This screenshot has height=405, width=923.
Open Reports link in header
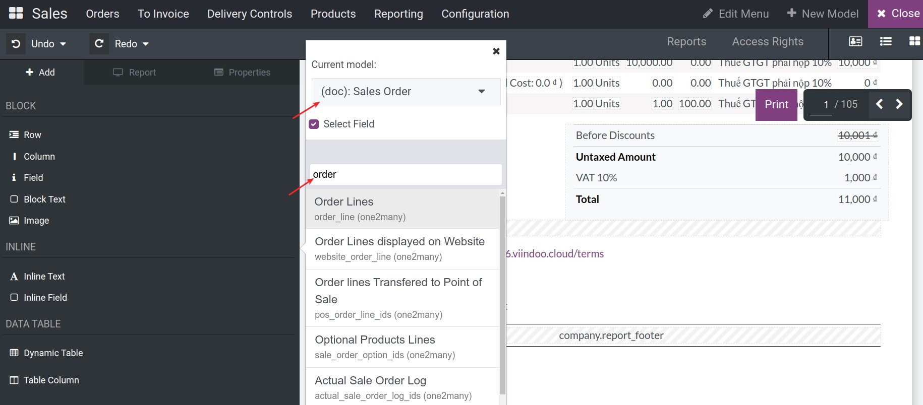tap(686, 41)
